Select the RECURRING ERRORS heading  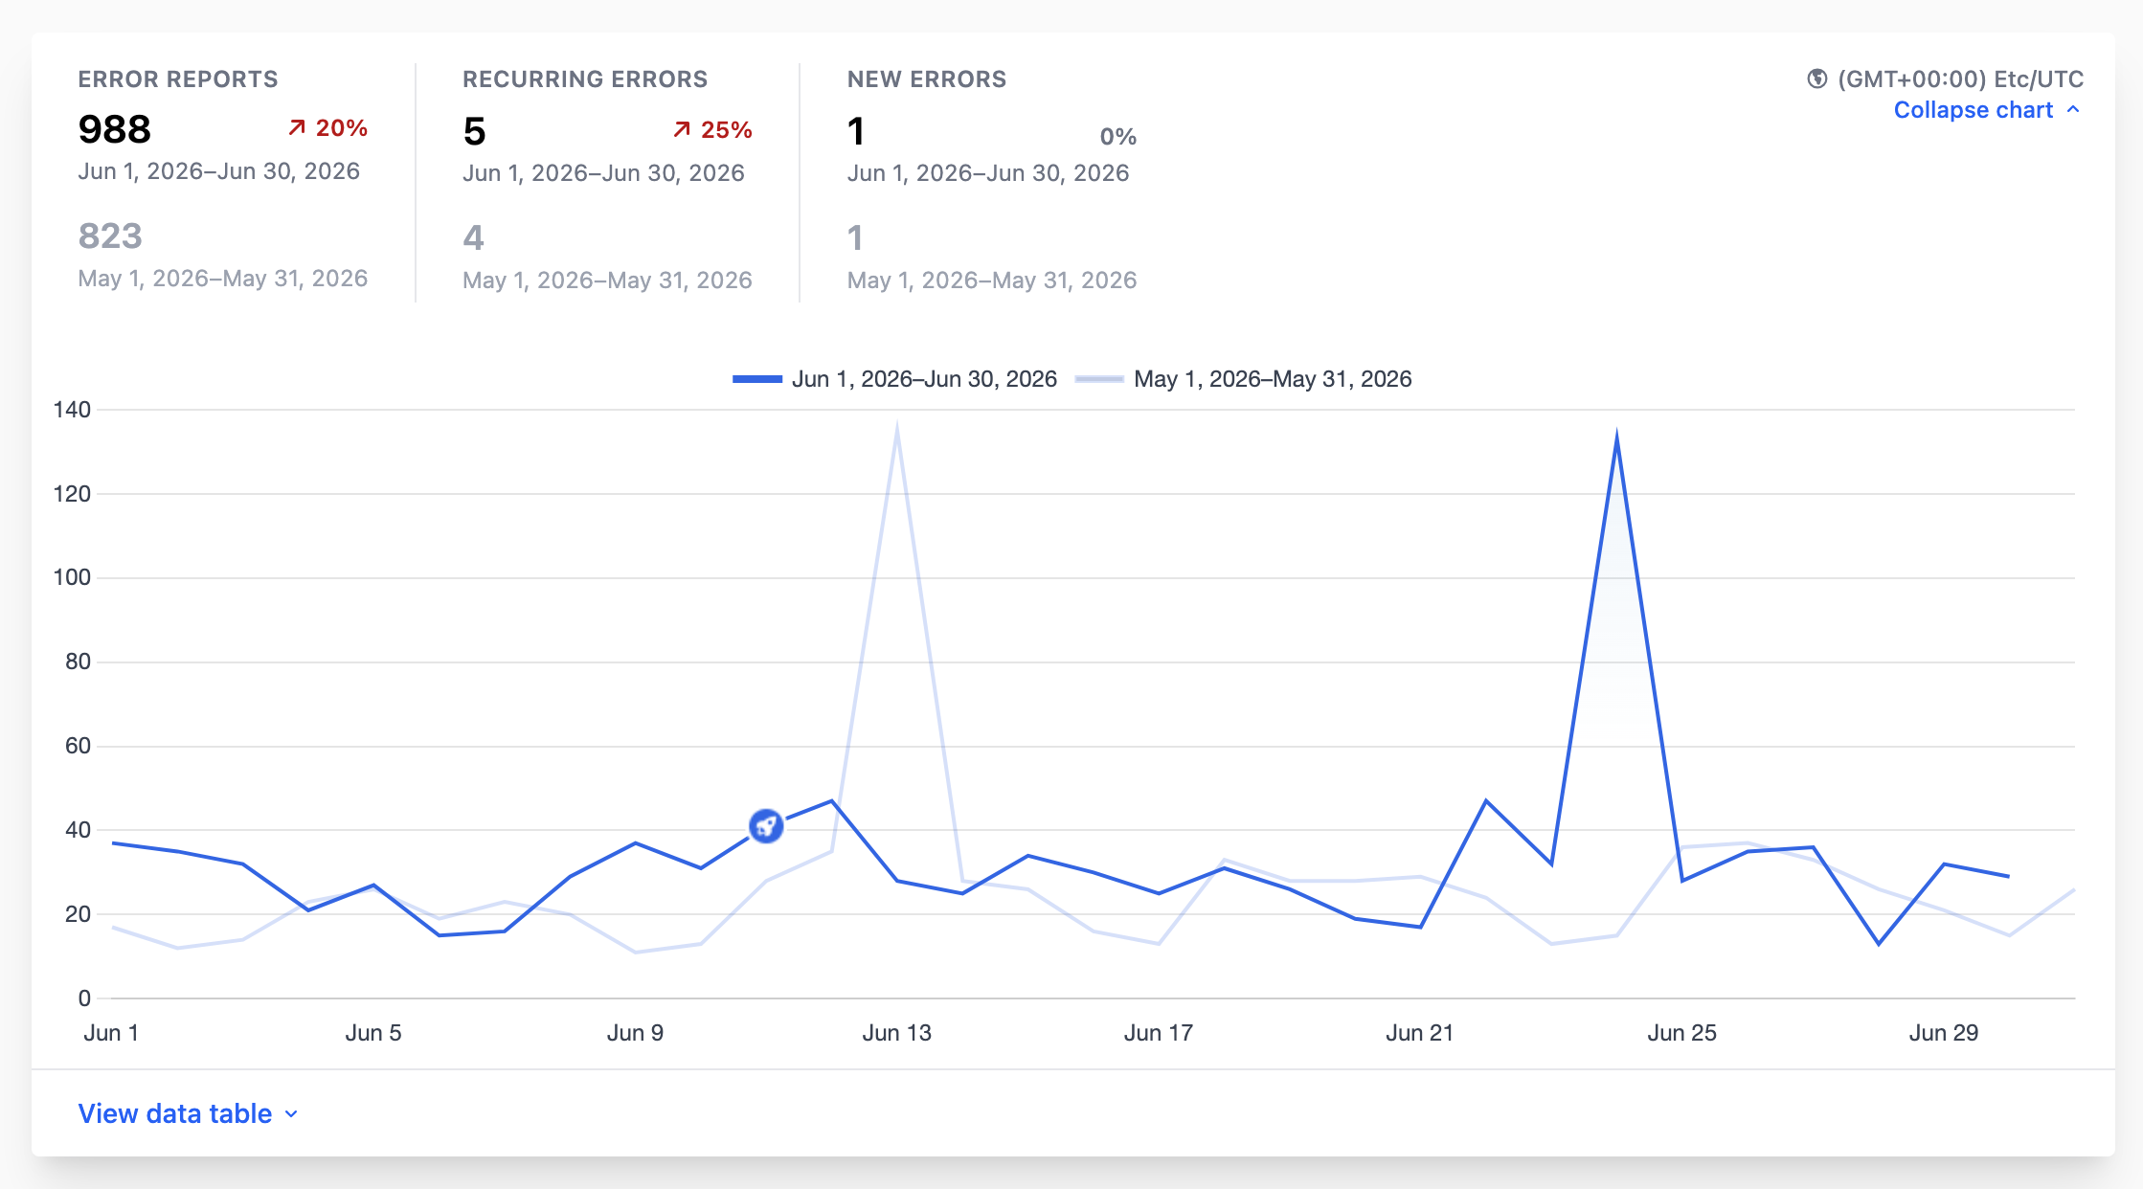click(585, 79)
